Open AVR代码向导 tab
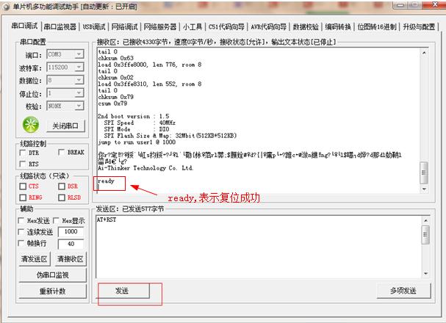446x323 pixels. pos(268,27)
